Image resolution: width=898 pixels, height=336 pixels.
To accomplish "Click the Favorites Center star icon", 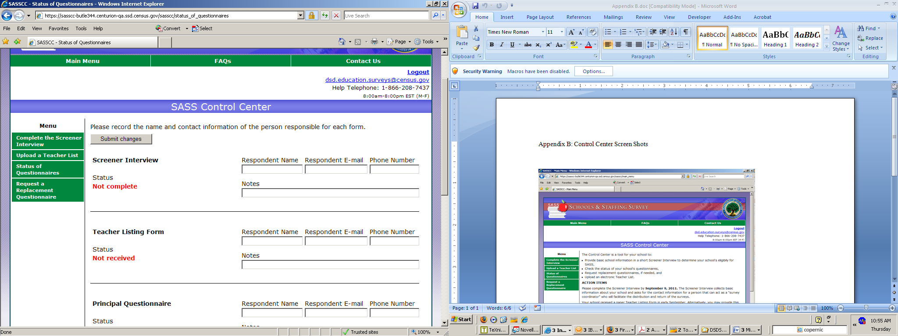I will point(6,42).
